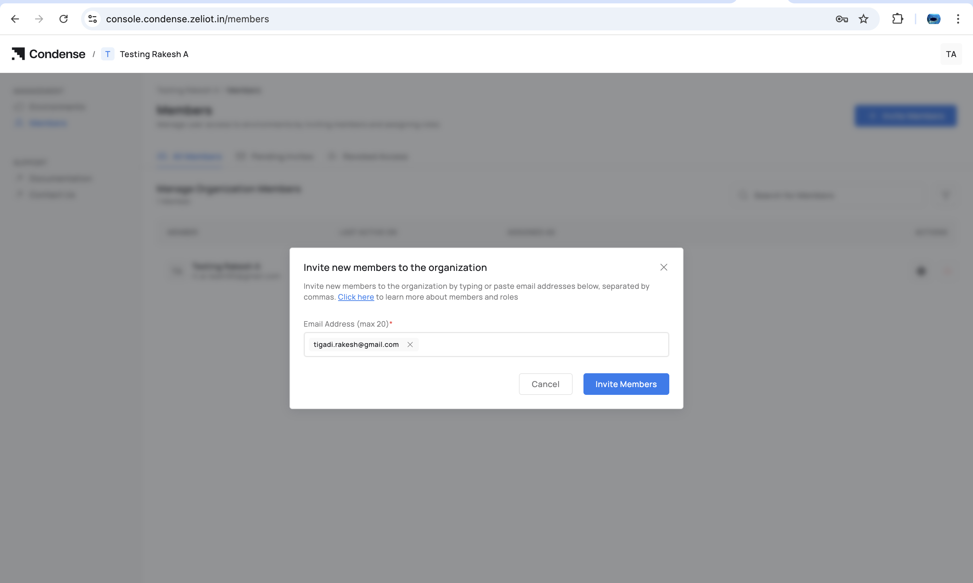The height and width of the screenshot is (583, 973).
Task: Cancel the invite dialog
Action: point(545,384)
